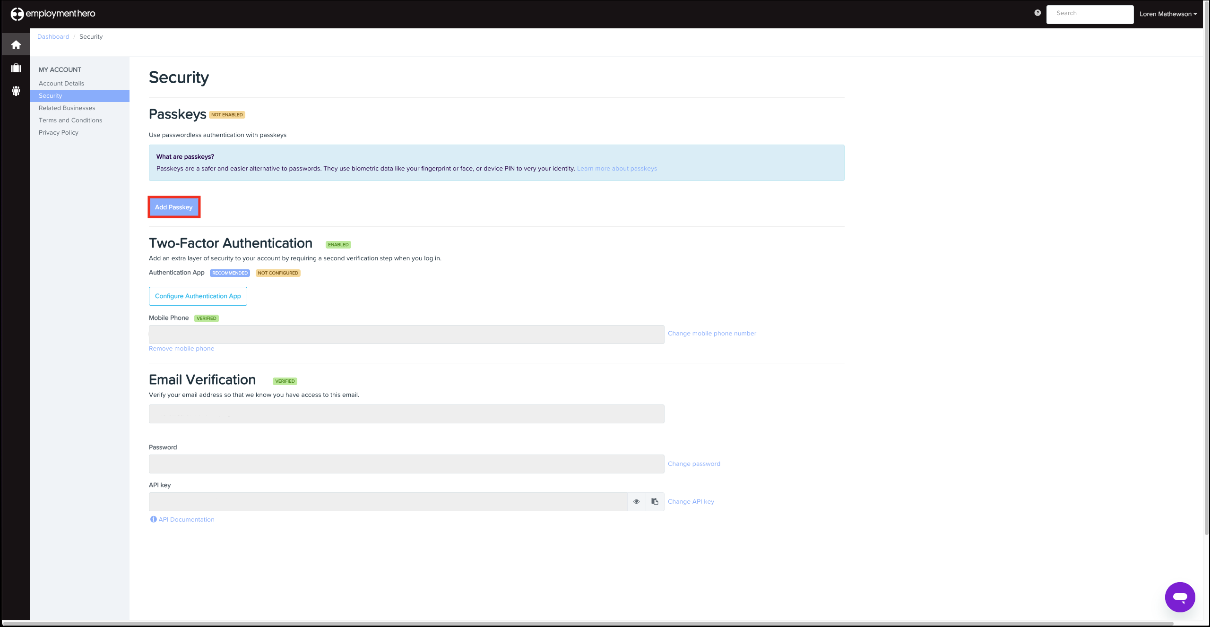Go to Dashboard via breadcrumb
This screenshot has height=627, width=1210.
pyautogui.click(x=53, y=37)
